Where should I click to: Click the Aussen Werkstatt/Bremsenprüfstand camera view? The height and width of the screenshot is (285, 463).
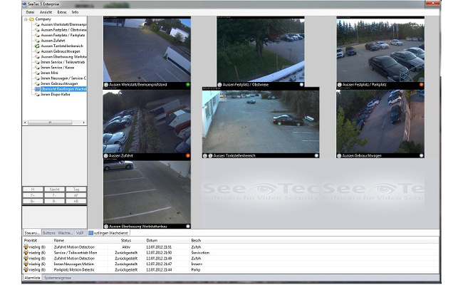(x=147, y=50)
